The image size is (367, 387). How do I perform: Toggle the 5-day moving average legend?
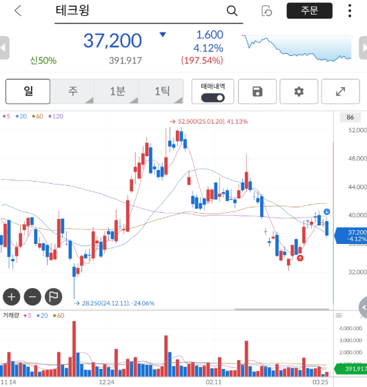click(6, 117)
